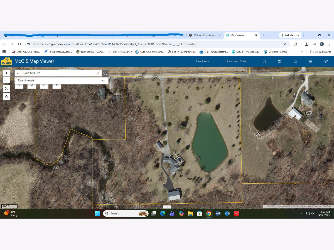This screenshot has width=334, height=250.
Task: Click in the parcel number search field
Action: tap(58, 73)
